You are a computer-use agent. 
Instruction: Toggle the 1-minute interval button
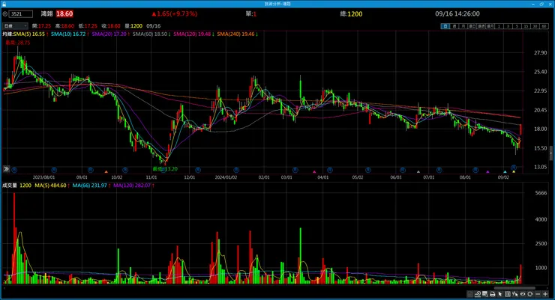coord(499,26)
